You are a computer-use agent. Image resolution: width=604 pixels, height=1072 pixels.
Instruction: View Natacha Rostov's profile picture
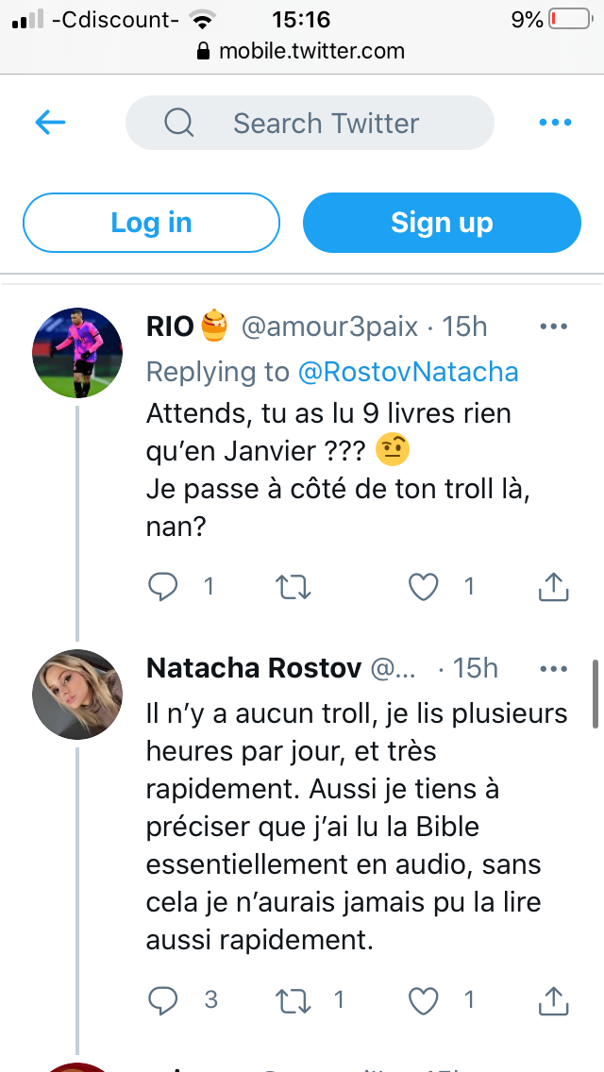click(77, 695)
